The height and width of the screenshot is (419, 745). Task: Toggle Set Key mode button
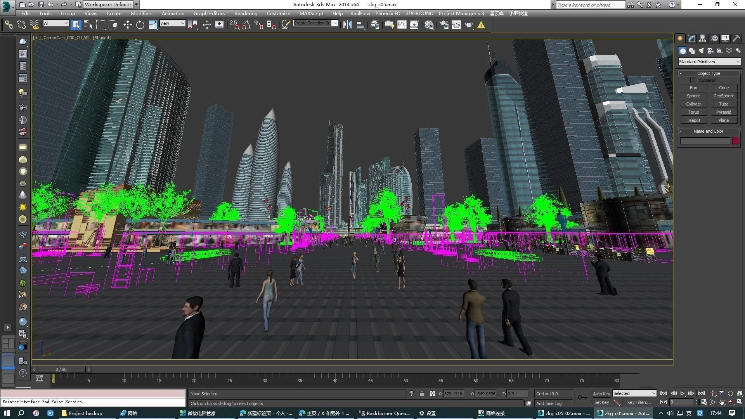tap(601, 402)
